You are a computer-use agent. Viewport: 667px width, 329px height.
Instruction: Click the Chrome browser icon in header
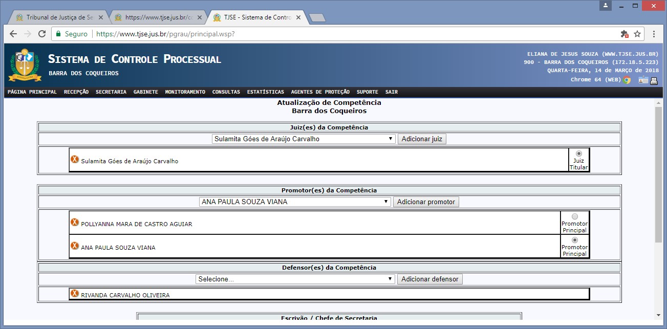tap(627, 80)
